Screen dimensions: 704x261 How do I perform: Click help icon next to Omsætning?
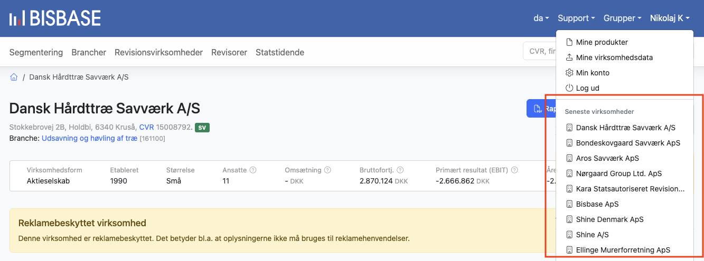pyautogui.click(x=327, y=170)
